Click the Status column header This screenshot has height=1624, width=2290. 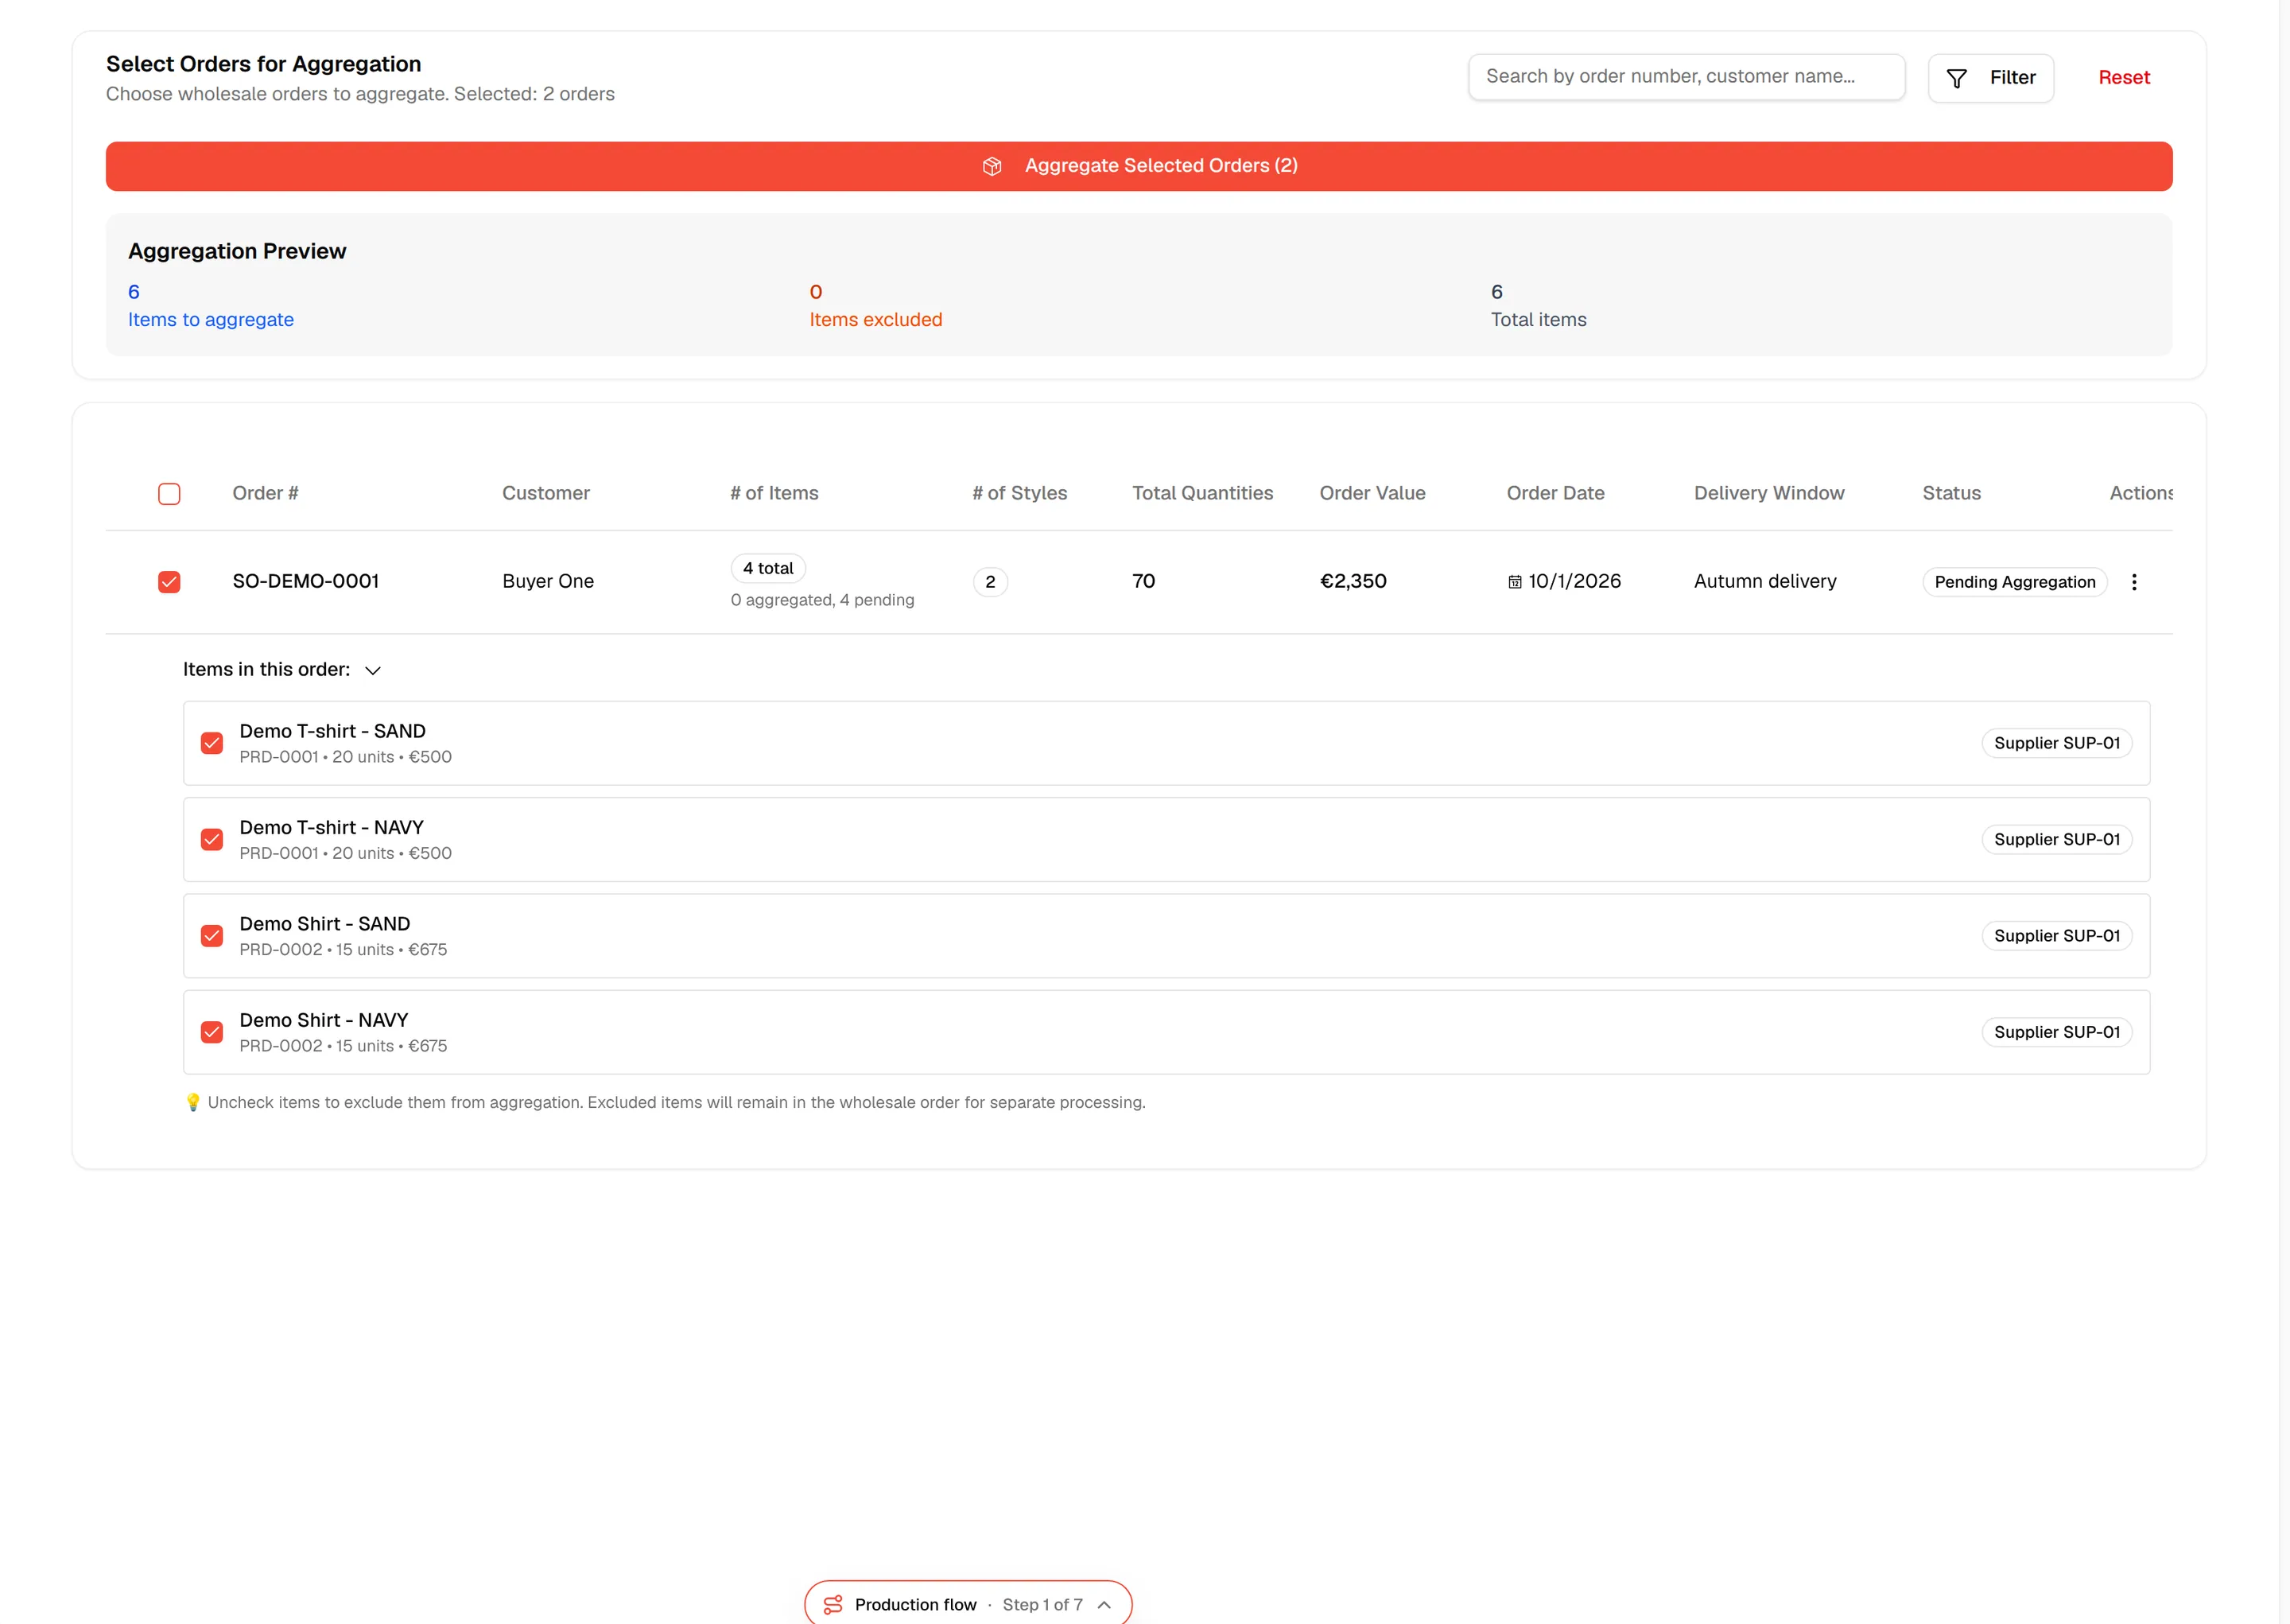(1951, 493)
